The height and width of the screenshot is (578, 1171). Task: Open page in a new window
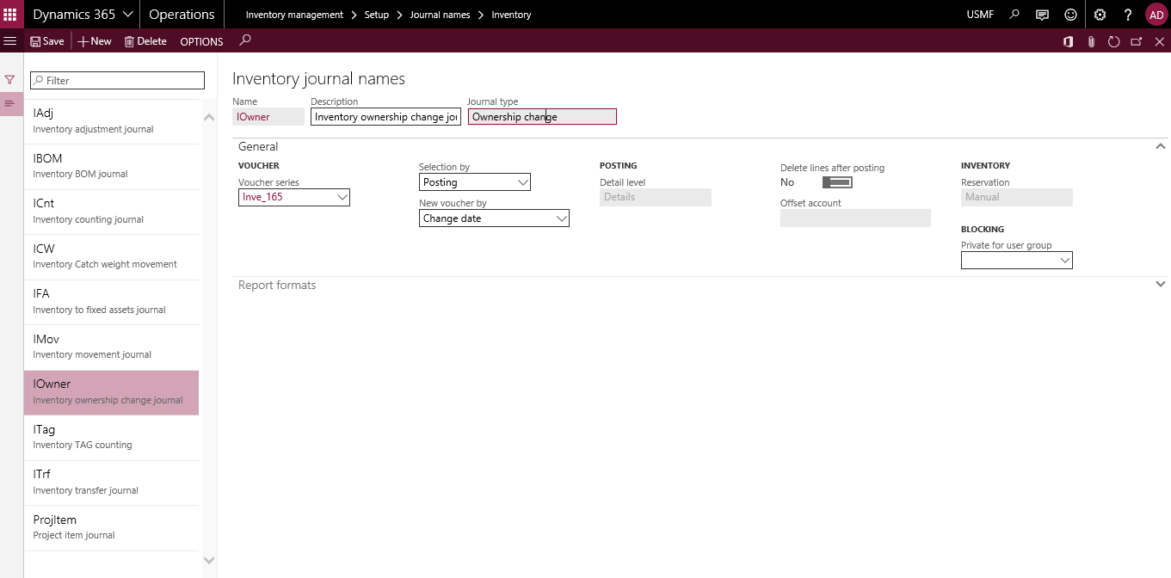pos(1137,40)
